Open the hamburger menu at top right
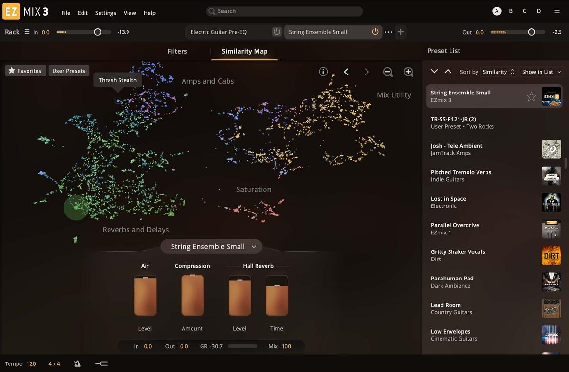Viewport: 569px width, 372px height. (557, 11)
